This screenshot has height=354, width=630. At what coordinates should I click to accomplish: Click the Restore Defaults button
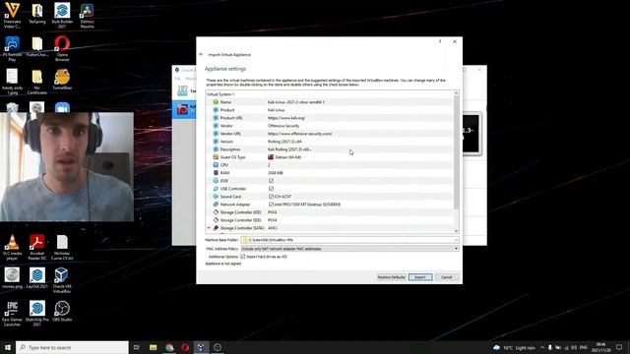point(391,277)
